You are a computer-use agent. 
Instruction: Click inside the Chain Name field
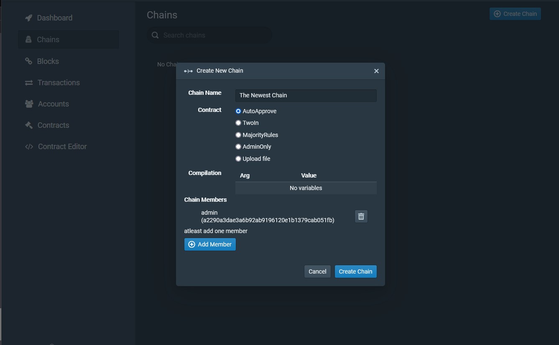[306, 95]
